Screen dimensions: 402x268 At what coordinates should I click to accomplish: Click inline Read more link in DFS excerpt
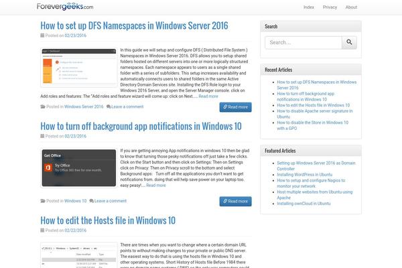click(208, 96)
